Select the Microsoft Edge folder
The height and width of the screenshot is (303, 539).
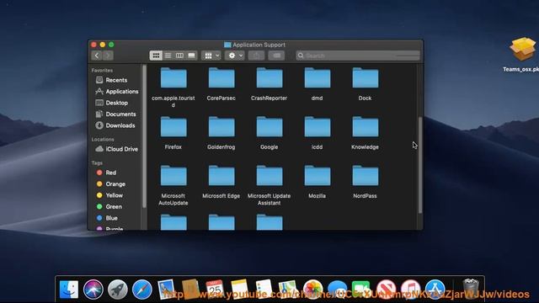tap(221, 176)
